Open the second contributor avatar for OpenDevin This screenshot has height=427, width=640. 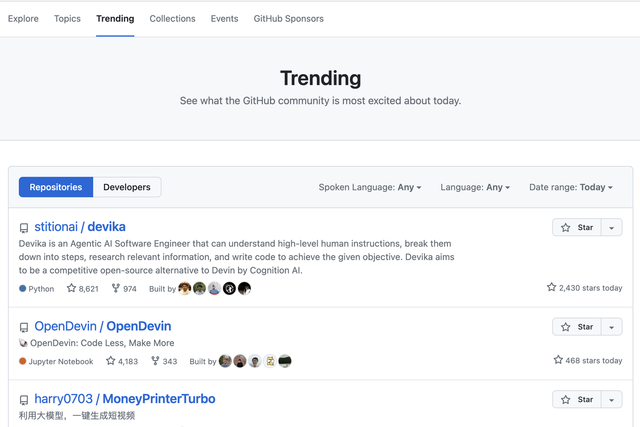(x=240, y=361)
